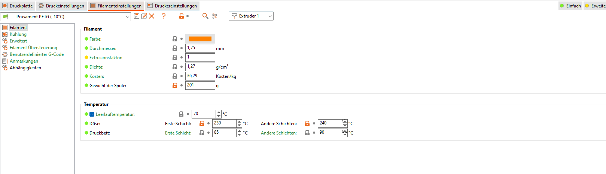Click the save preset floppy icon
This screenshot has height=174, width=606.
(137, 16)
